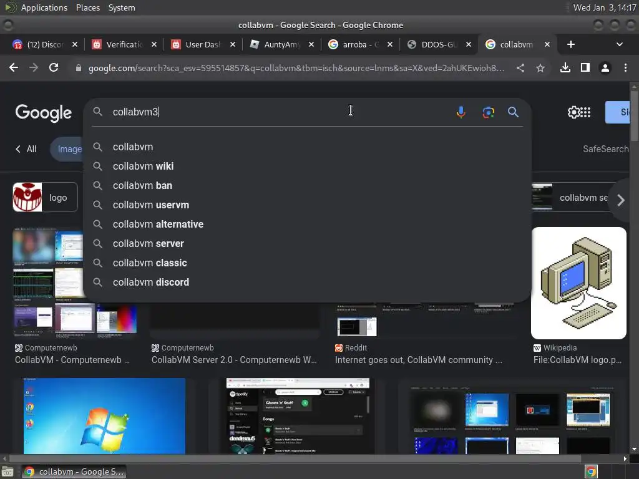The height and width of the screenshot is (479, 639).
Task: Click the blue Sign in button
Action: coord(618,112)
